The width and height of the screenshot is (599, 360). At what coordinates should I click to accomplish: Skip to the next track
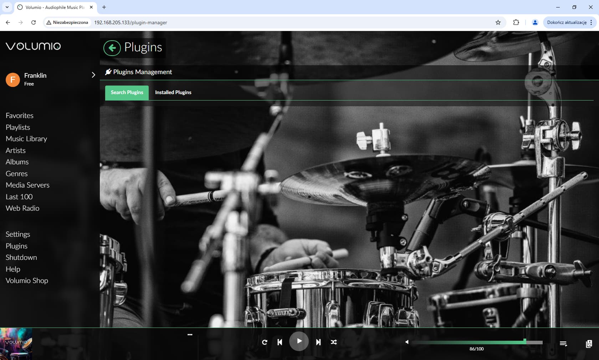click(318, 342)
